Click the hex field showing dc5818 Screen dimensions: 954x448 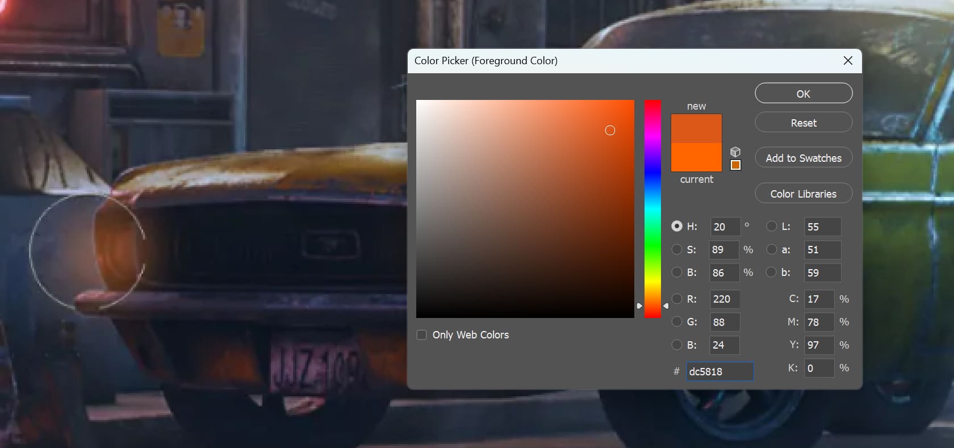click(x=720, y=371)
